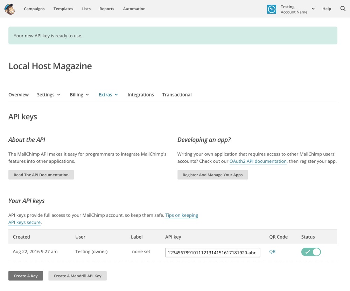Open the OAuth2 API documentation link
This screenshot has height=291, width=350.
(258, 161)
